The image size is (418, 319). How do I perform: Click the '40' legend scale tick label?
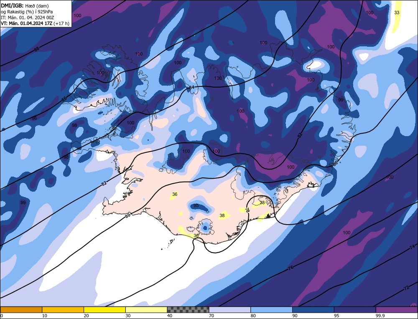[x=170, y=316]
